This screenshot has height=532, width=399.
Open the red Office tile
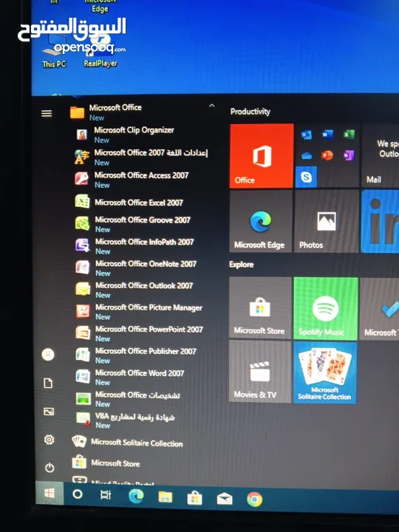tap(262, 156)
